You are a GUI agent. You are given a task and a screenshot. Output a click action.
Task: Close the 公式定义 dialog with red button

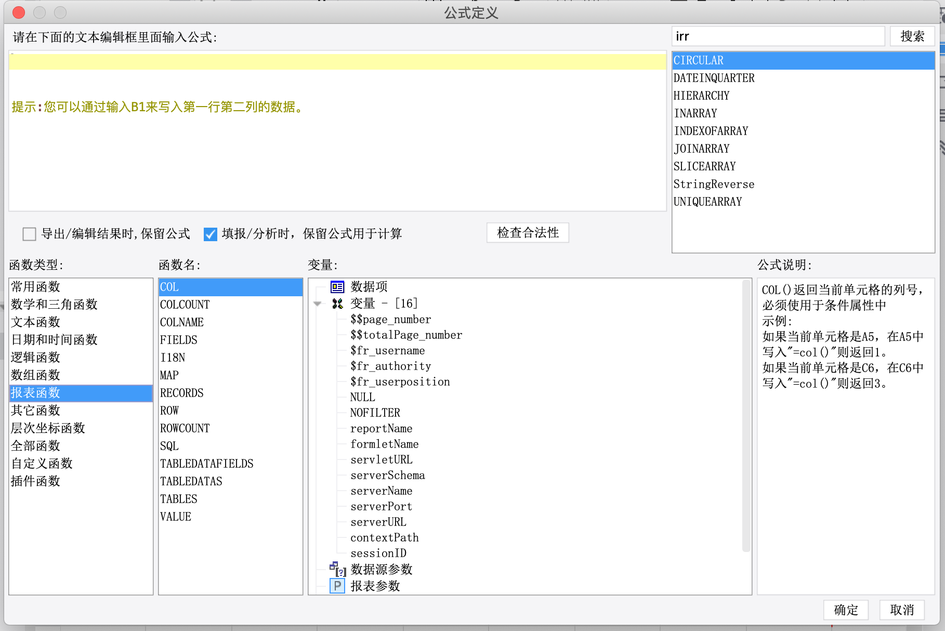[x=19, y=12]
